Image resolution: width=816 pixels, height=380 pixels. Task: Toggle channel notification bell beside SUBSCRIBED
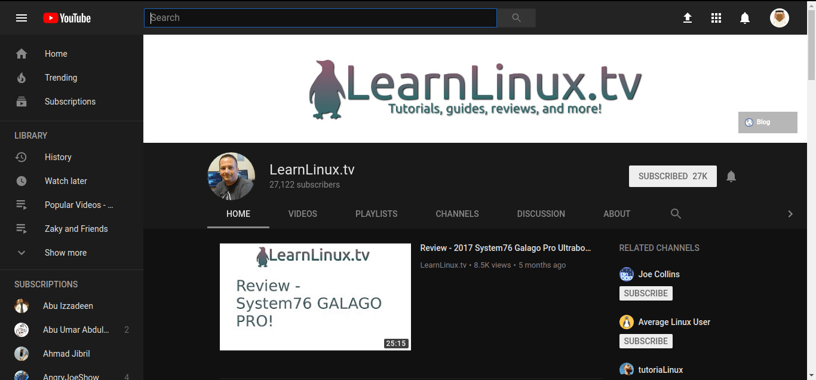731,176
